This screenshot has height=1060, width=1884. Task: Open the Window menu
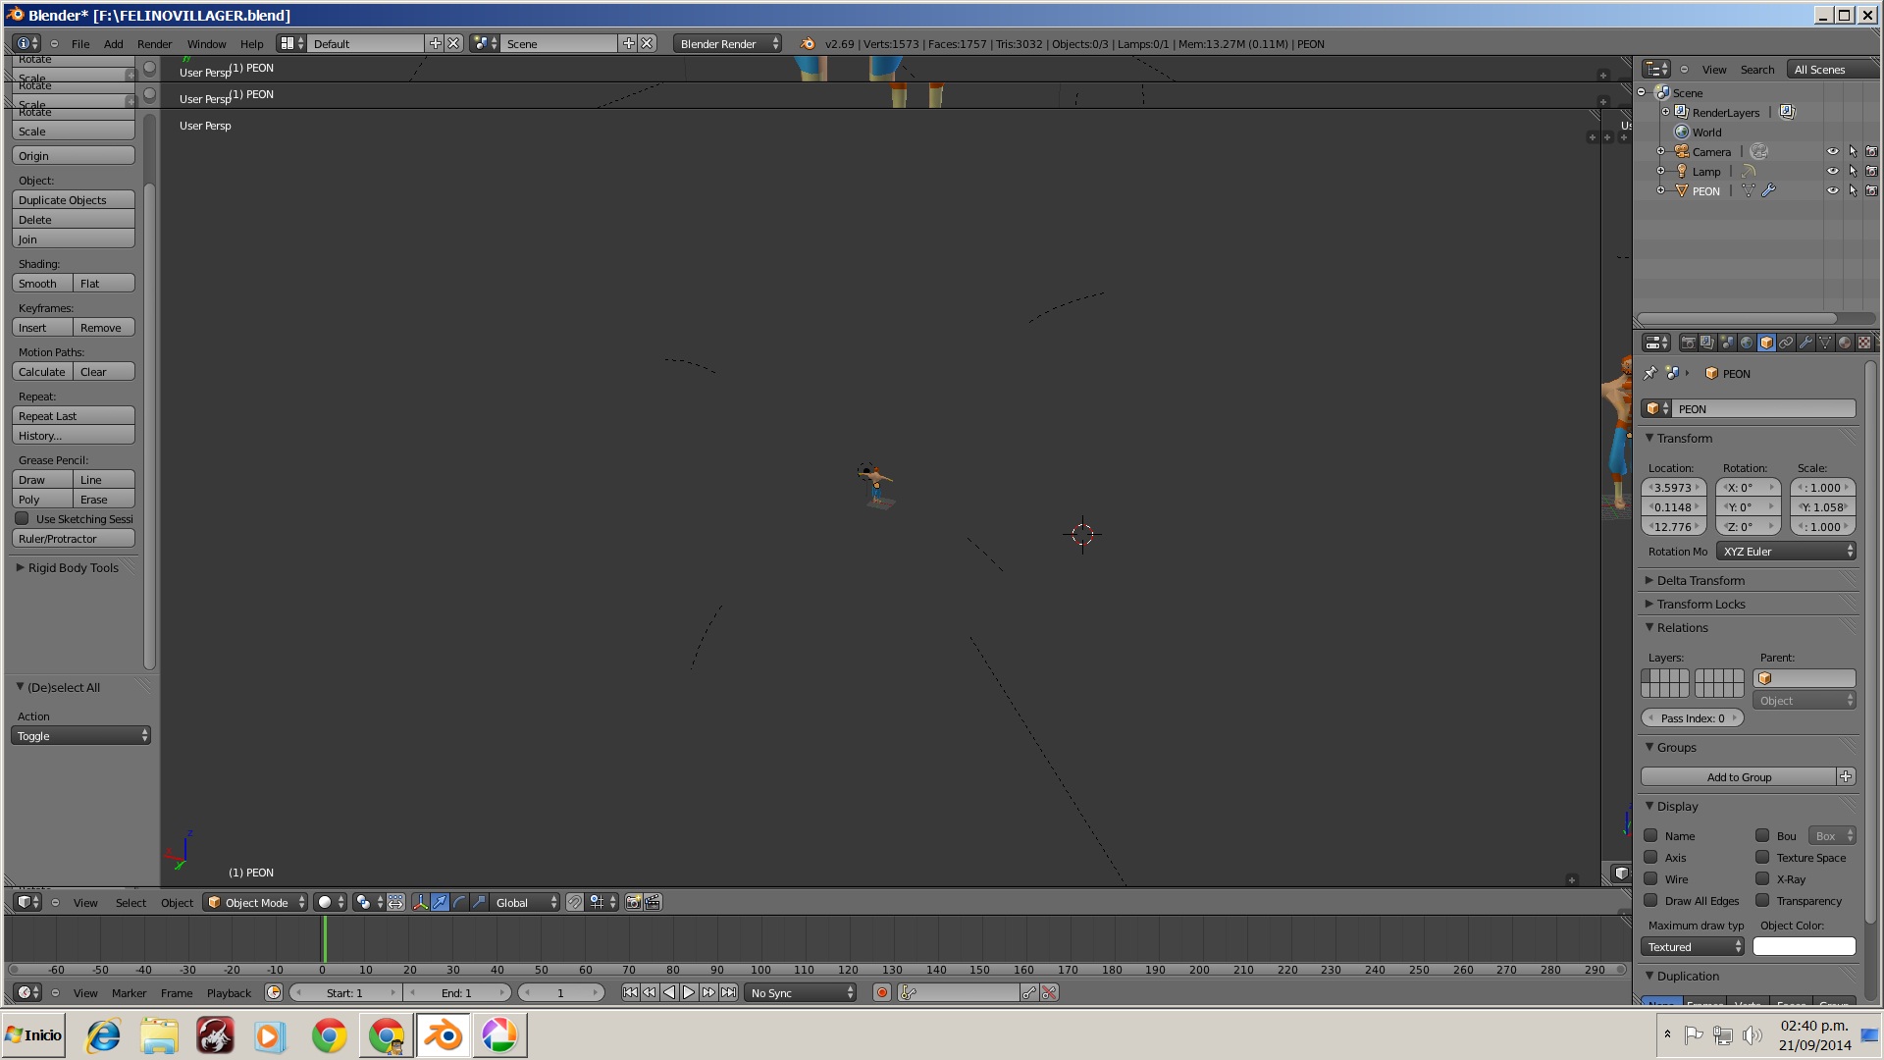(x=206, y=43)
